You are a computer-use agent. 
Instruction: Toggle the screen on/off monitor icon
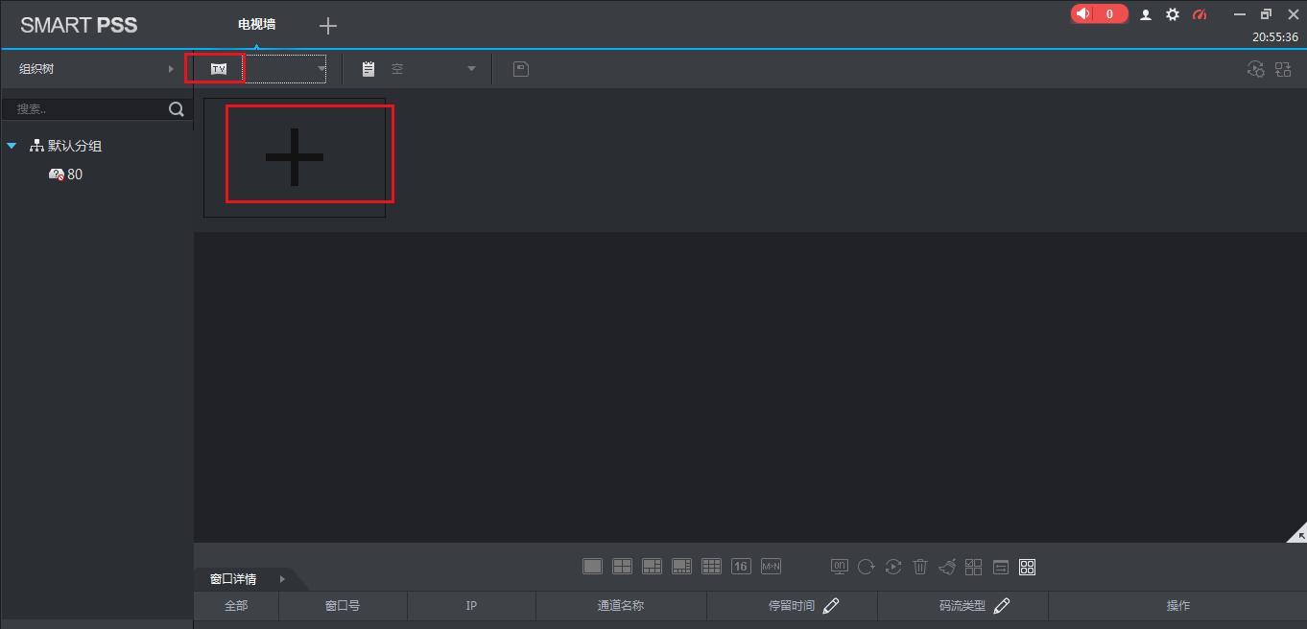click(x=839, y=567)
